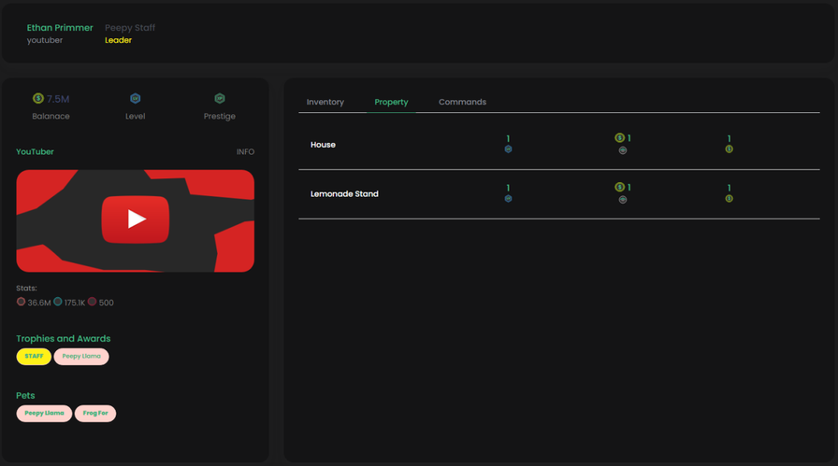Click the blue hexagon icon in House row
838x466 pixels.
(x=508, y=149)
